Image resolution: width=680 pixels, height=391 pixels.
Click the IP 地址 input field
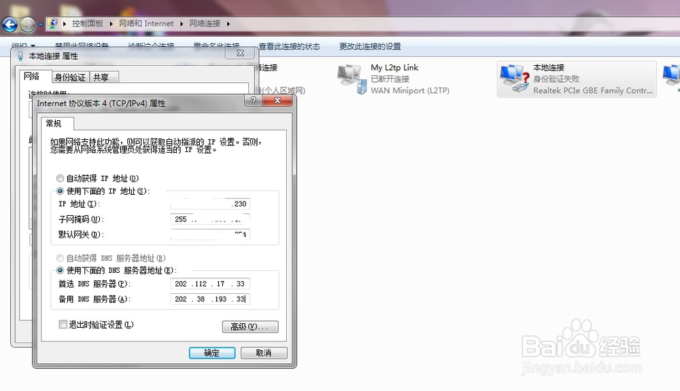pyautogui.click(x=210, y=204)
